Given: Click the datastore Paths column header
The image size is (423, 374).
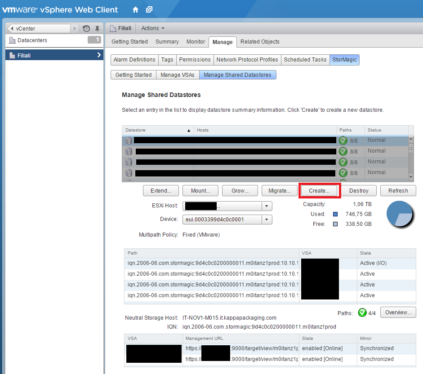Looking at the screenshot, I should click(x=351, y=130).
